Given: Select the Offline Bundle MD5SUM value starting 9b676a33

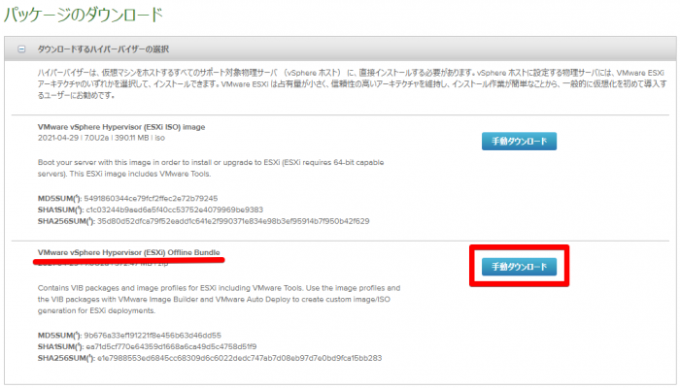Looking at the screenshot, I should [x=153, y=336].
